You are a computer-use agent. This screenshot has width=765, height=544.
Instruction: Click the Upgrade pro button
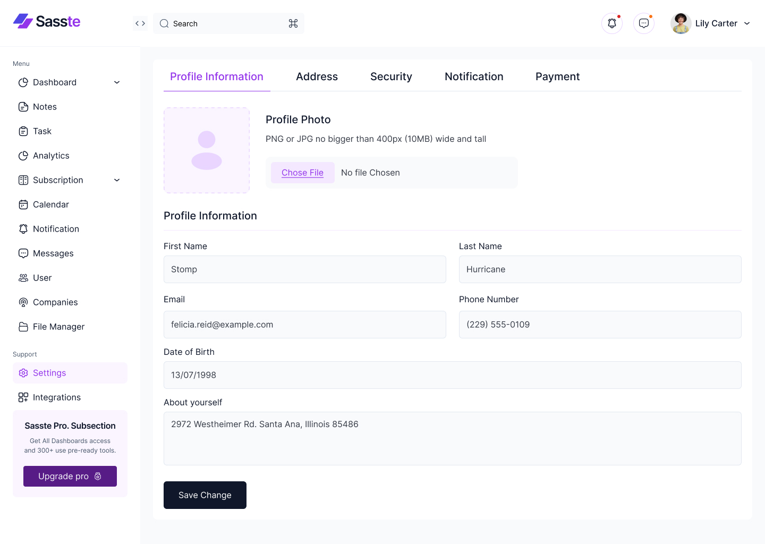click(70, 476)
